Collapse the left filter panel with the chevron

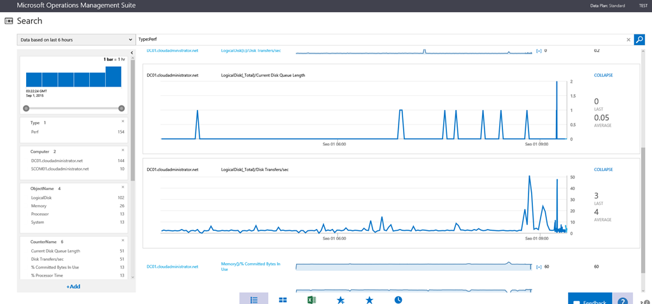point(131,53)
